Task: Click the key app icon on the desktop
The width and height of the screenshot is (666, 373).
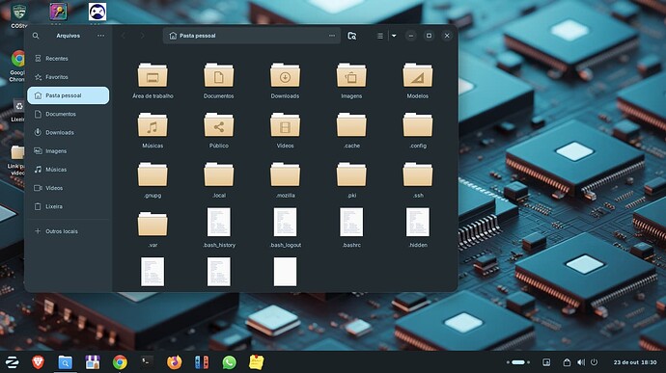Action: (58, 12)
